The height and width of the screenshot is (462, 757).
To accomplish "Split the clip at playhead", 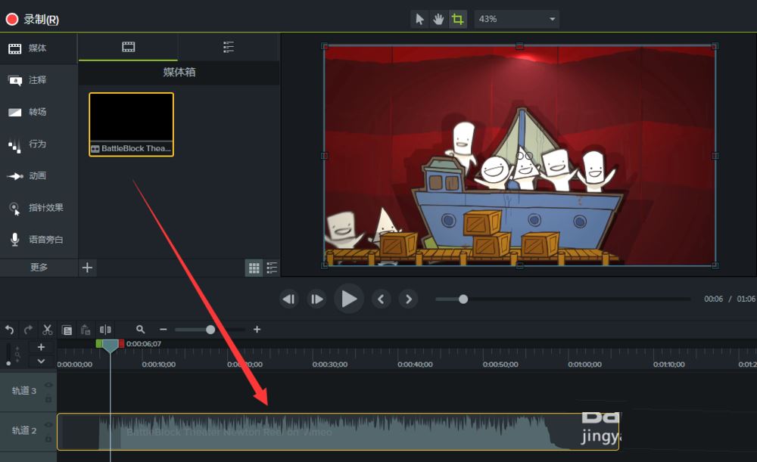I will (x=104, y=330).
